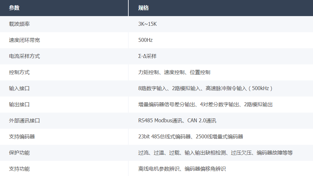Click the 过流、过温、过载 protection text
Viewport: 313px width, 176px height.
coord(159,153)
